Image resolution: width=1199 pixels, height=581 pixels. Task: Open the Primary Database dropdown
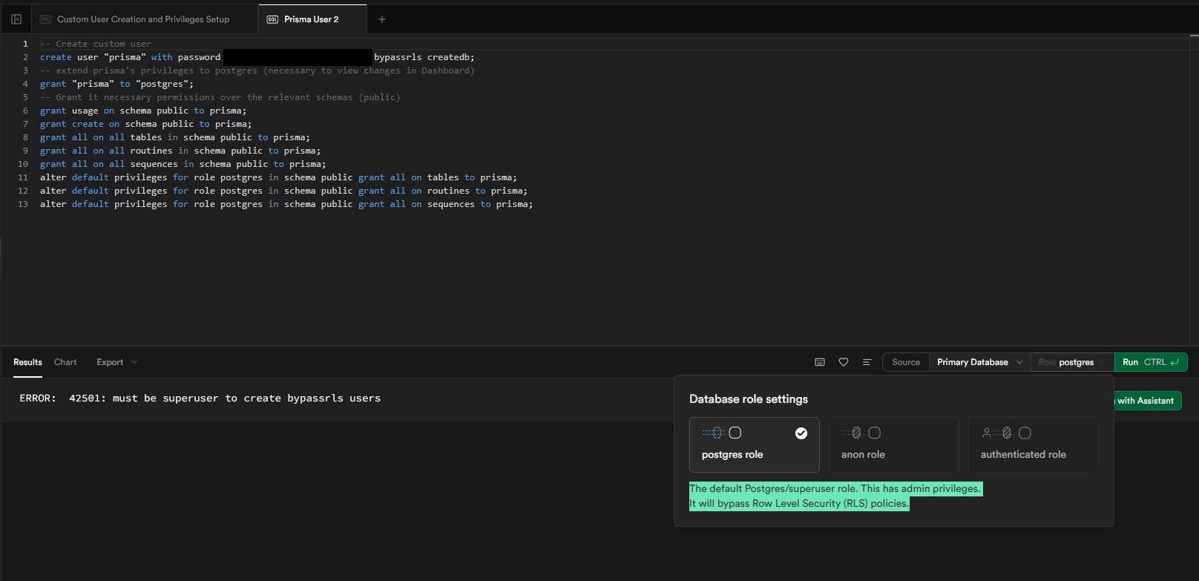point(979,362)
